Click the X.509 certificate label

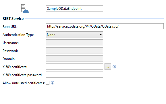[x=15, y=67]
